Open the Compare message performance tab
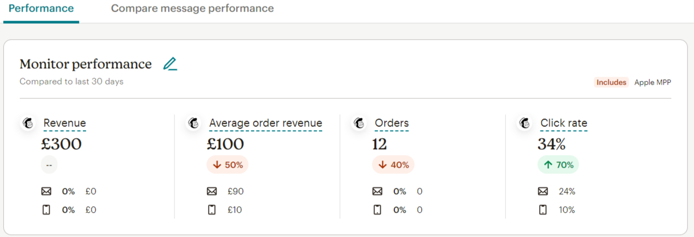This screenshot has height=237, width=694. click(192, 9)
